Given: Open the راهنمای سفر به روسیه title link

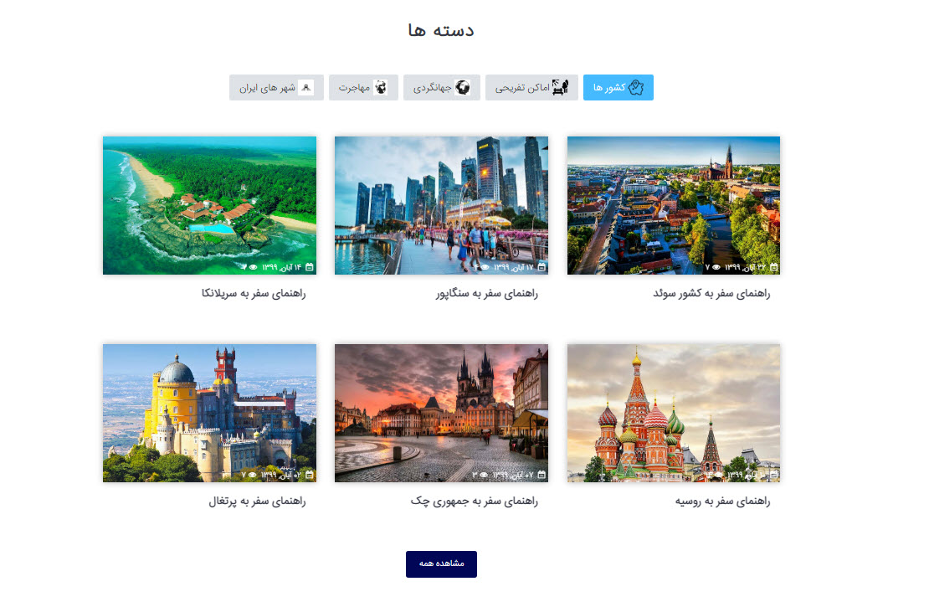Looking at the screenshot, I should pyautogui.click(x=721, y=502).
